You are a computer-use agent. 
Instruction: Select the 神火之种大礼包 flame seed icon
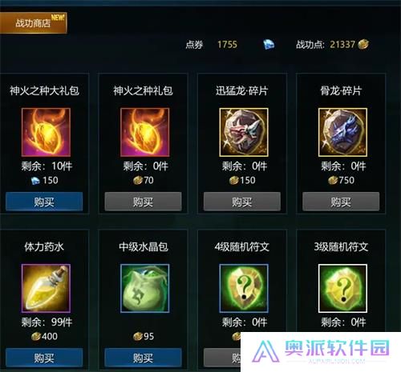(46, 132)
